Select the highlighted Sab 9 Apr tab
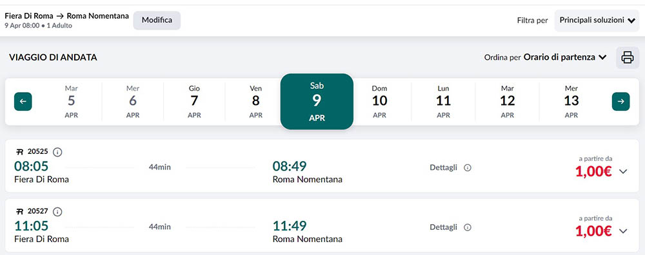Image resolution: width=645 pixels, height=255 pixels. tap(317, 102)
